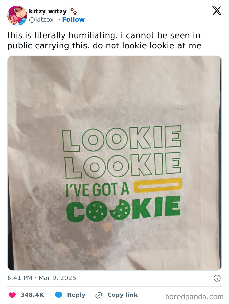Screen dimensions: 229x304
Task: Click the Reply button label
Action: pyautogui.click(x=76, y=295)
